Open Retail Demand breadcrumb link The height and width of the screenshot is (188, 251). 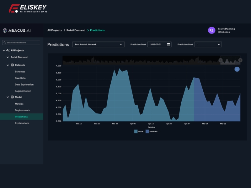click(76, 30)
